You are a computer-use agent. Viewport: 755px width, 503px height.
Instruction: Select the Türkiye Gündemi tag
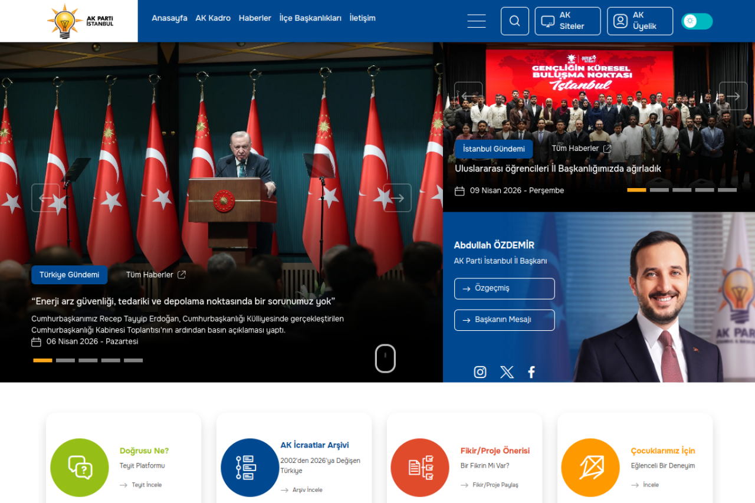coord(70,275)
